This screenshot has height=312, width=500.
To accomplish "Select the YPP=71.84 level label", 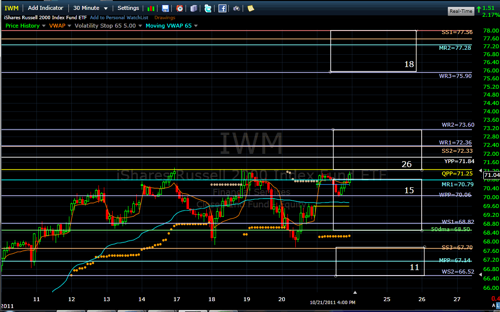I will [x=459, y=161].
